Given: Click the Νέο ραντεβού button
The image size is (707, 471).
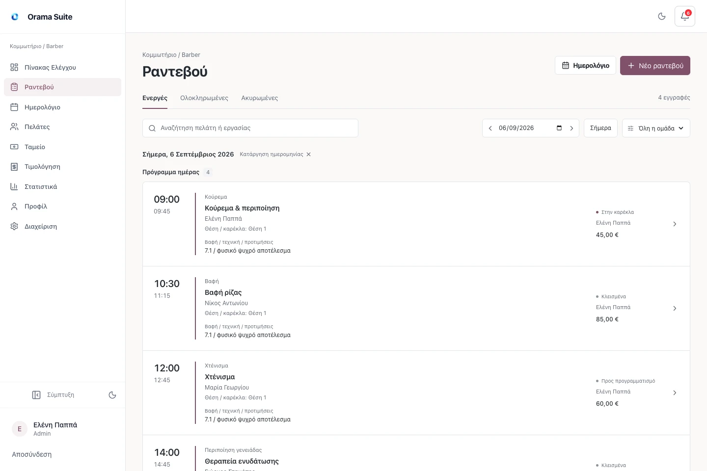Looking at the screenshot, I should click(x=655, y=65).
